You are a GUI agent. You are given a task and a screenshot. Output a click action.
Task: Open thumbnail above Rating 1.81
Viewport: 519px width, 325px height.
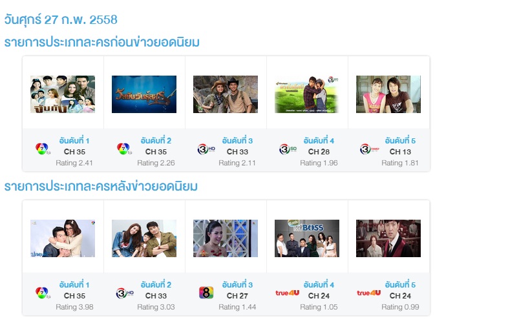point(388,94)
